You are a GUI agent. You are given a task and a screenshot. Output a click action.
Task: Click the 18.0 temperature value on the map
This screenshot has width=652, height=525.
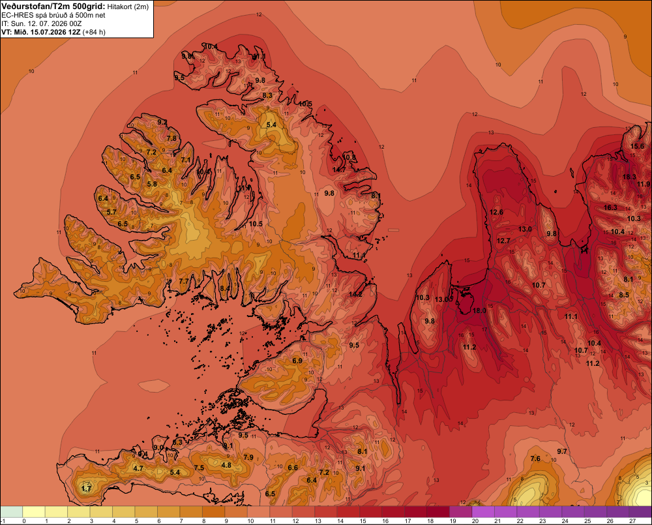479,310
